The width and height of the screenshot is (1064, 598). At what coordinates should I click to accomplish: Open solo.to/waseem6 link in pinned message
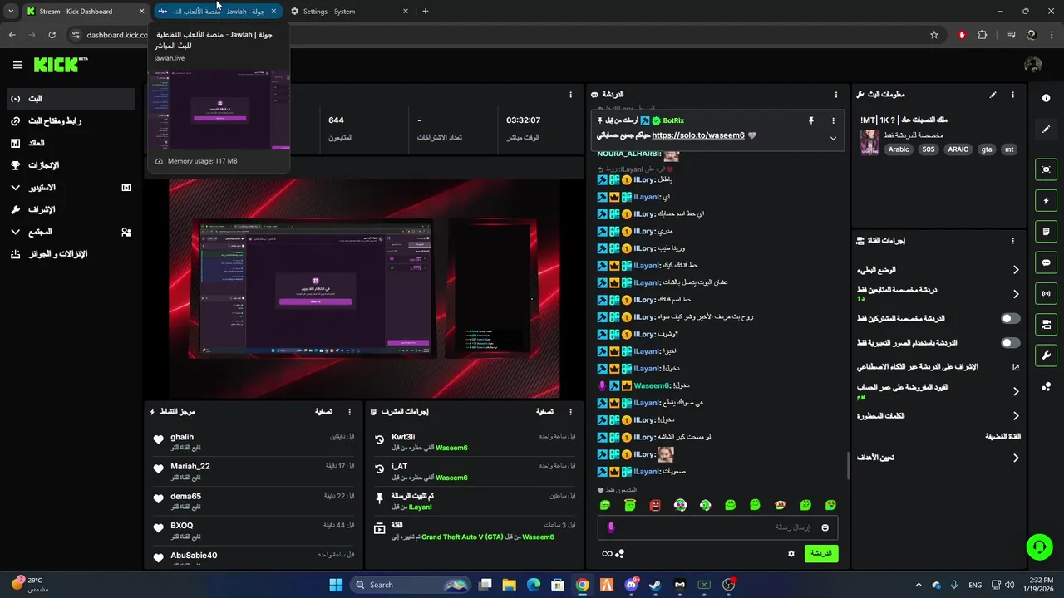point(698,135)
